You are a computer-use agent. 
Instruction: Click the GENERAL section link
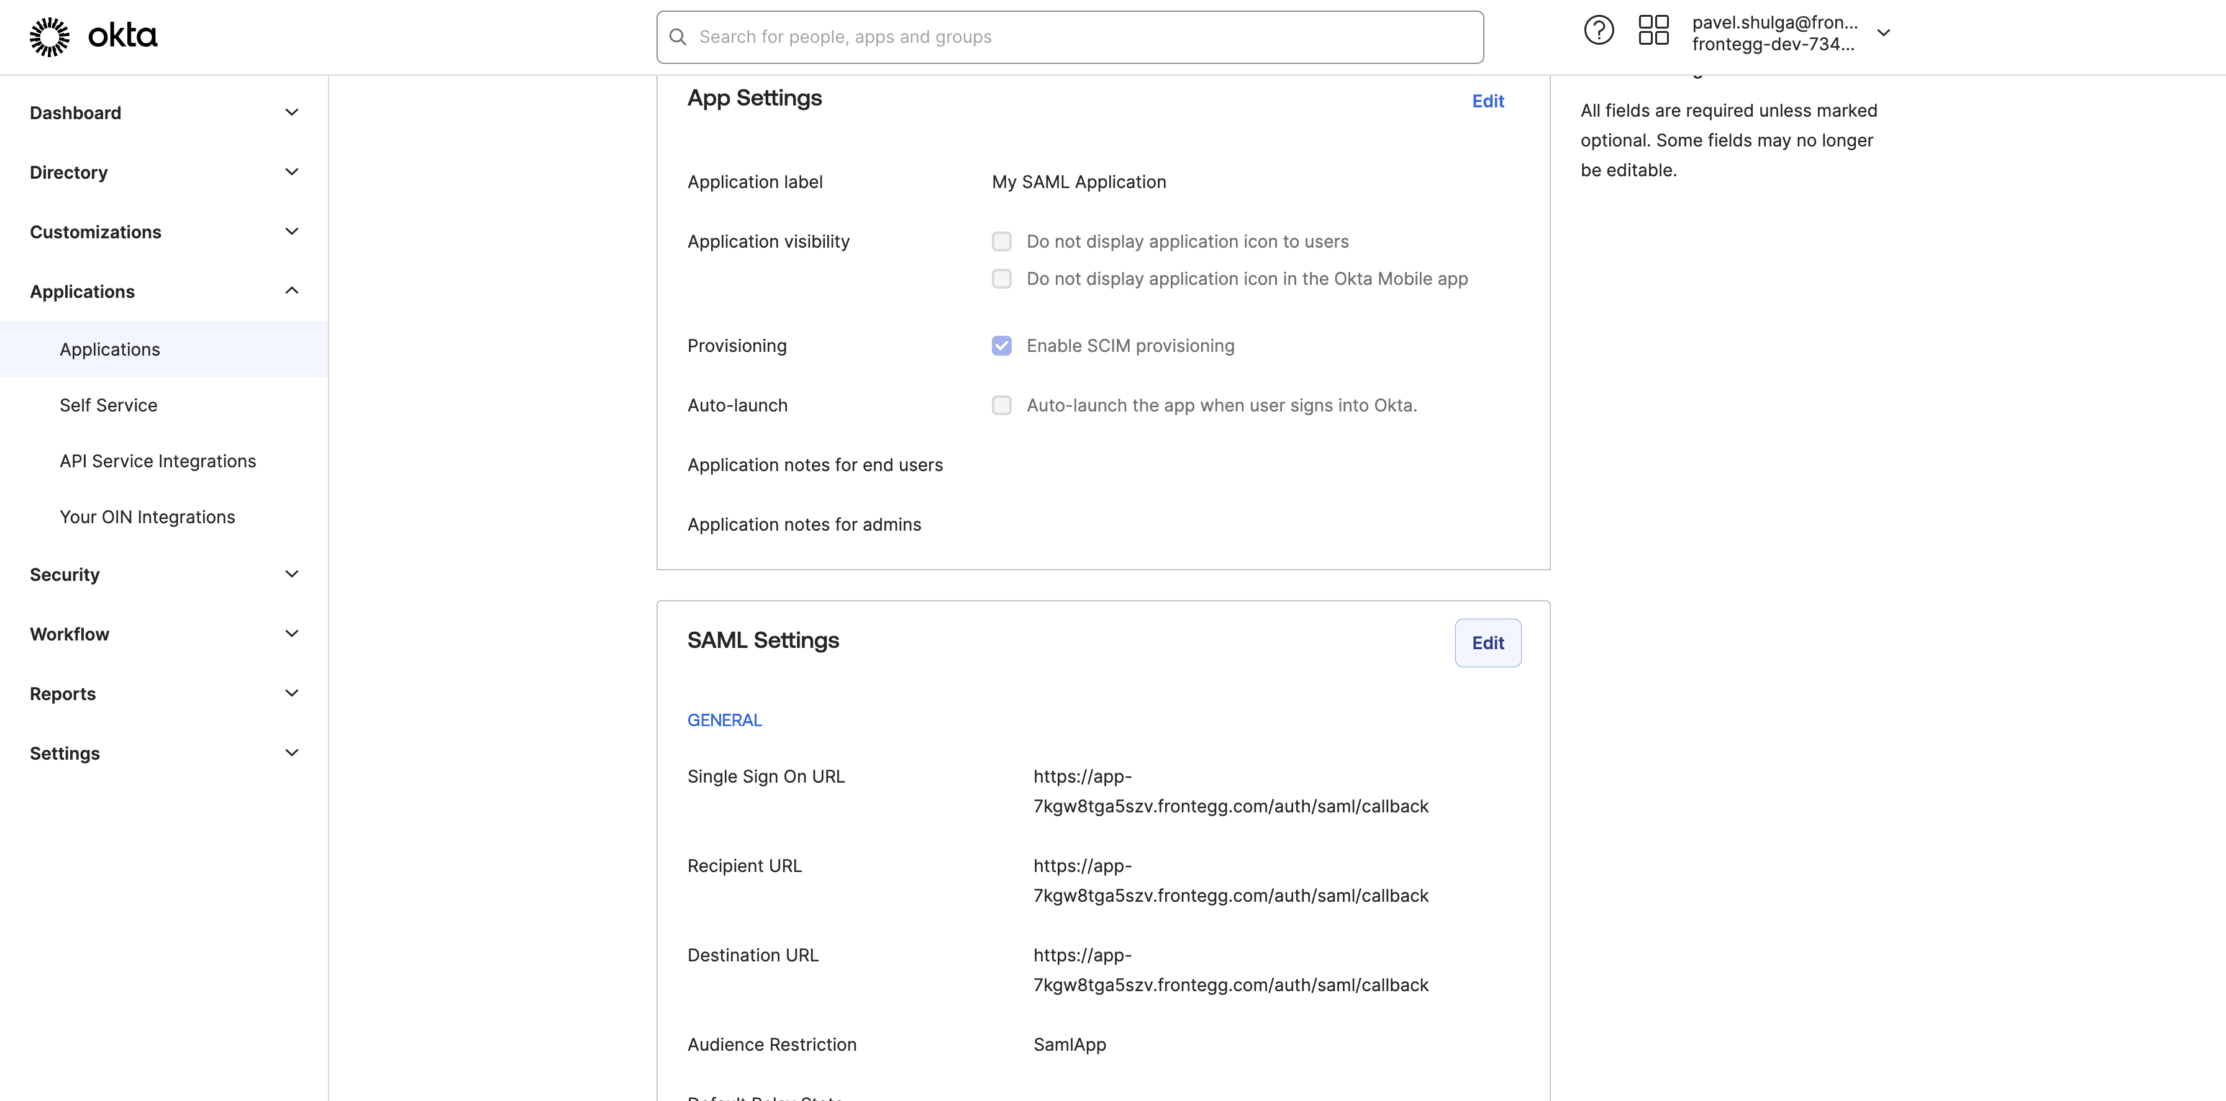click(724, 721)
